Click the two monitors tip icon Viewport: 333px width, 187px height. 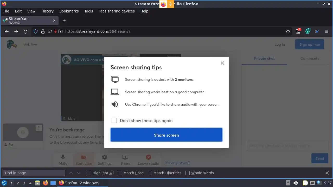pos(115,79)
